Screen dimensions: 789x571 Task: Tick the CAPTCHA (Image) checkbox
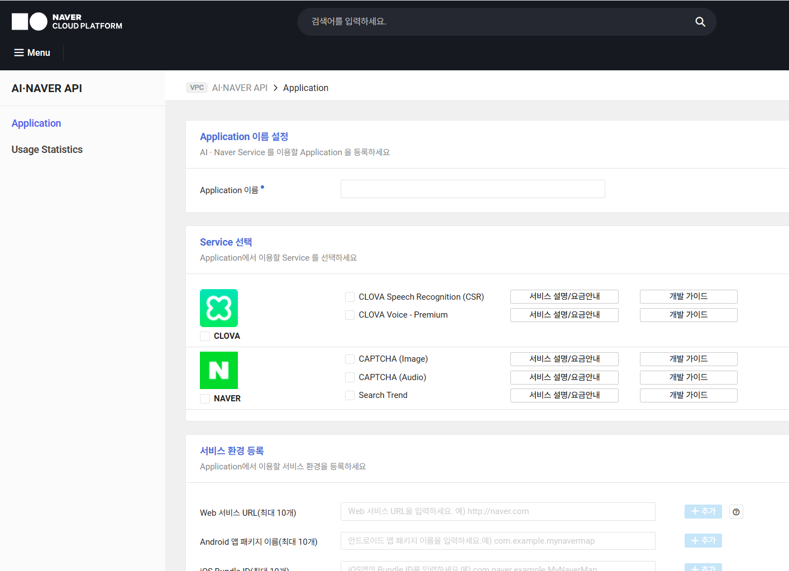[350, 359]
